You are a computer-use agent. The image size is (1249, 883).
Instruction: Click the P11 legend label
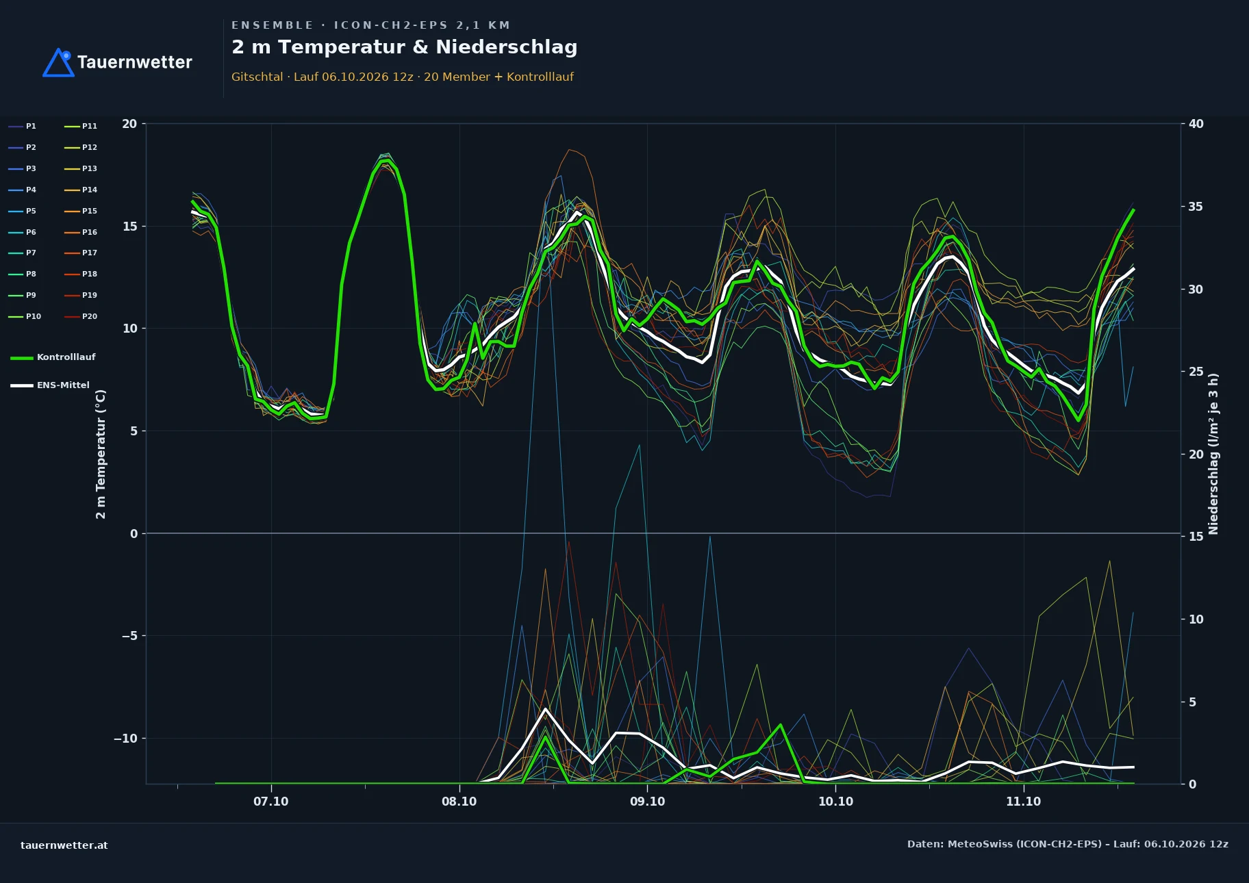click(90, 126)
